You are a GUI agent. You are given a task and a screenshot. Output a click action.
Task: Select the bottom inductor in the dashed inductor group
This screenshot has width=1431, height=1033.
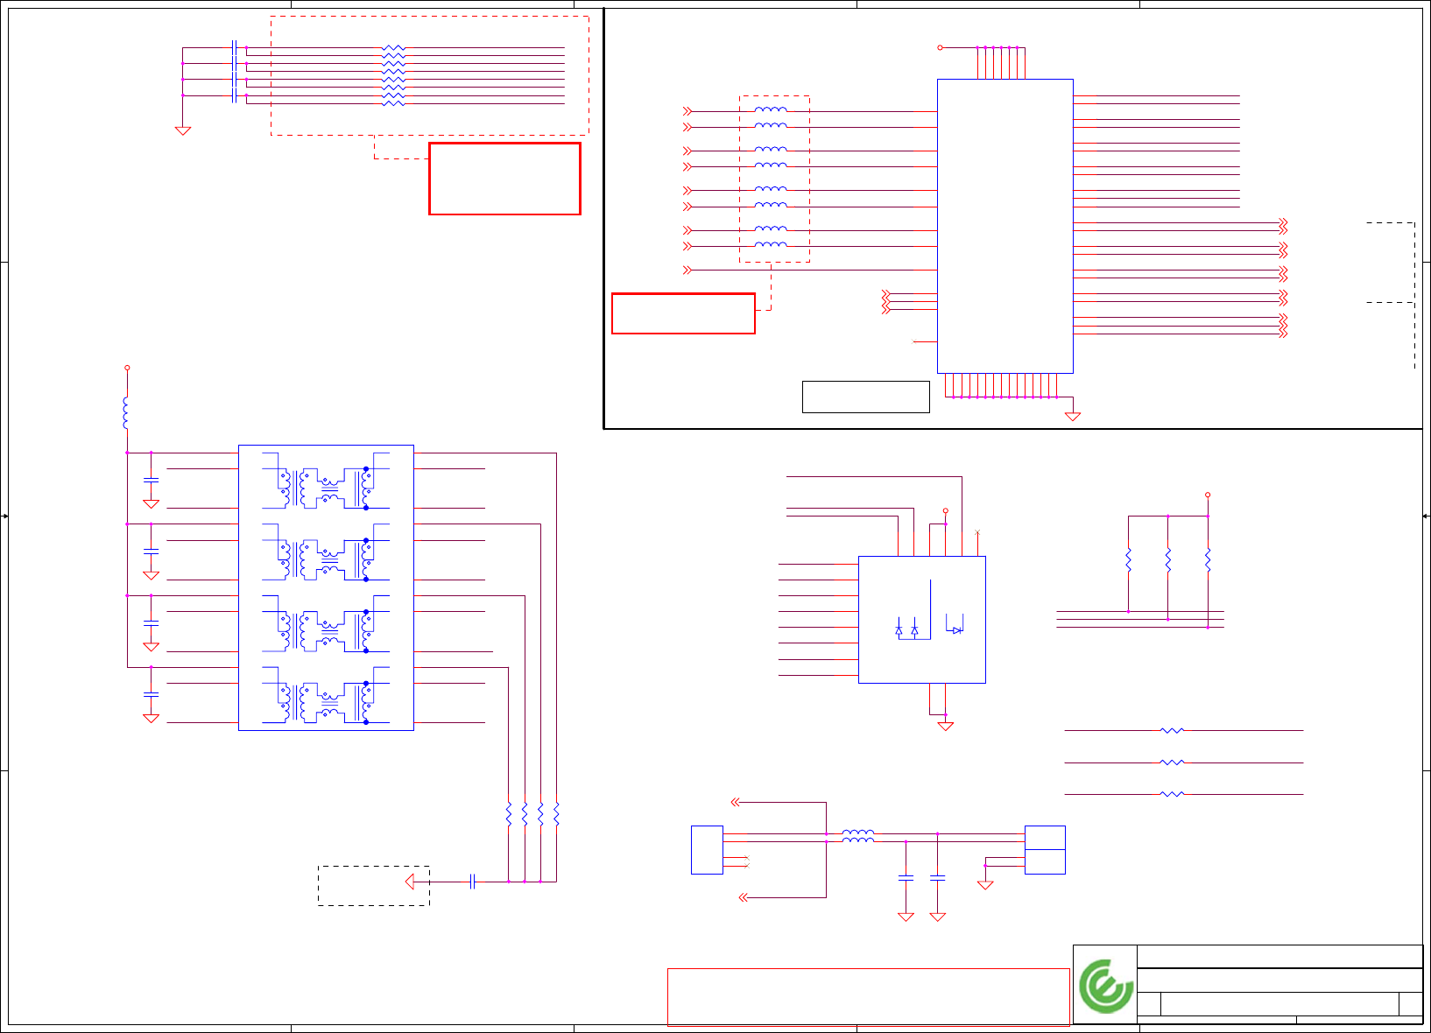(771, 244)
